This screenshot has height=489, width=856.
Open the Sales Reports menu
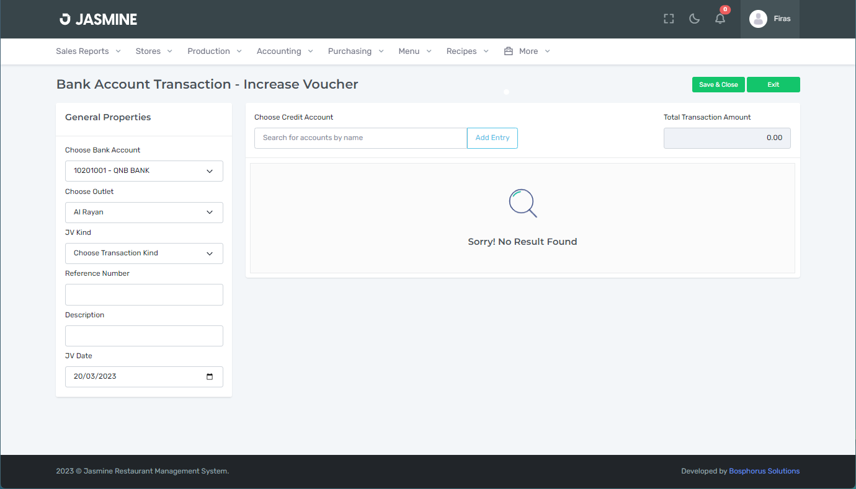click(x=88, y=51)
